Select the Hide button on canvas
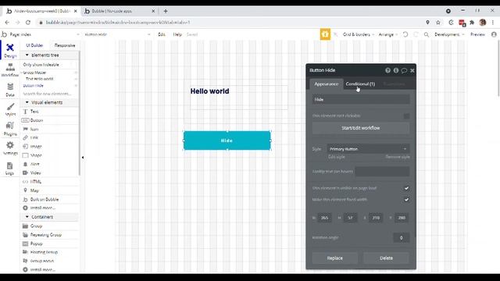500x281 pixels. tap(227, 140)
